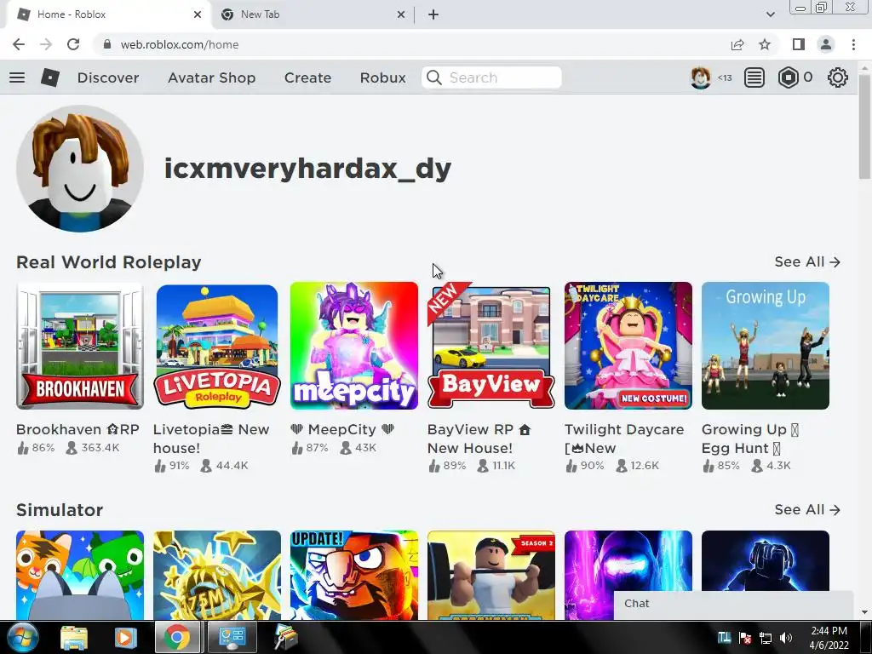Open the icxmveryhardax_dy username link

(307, 169)
